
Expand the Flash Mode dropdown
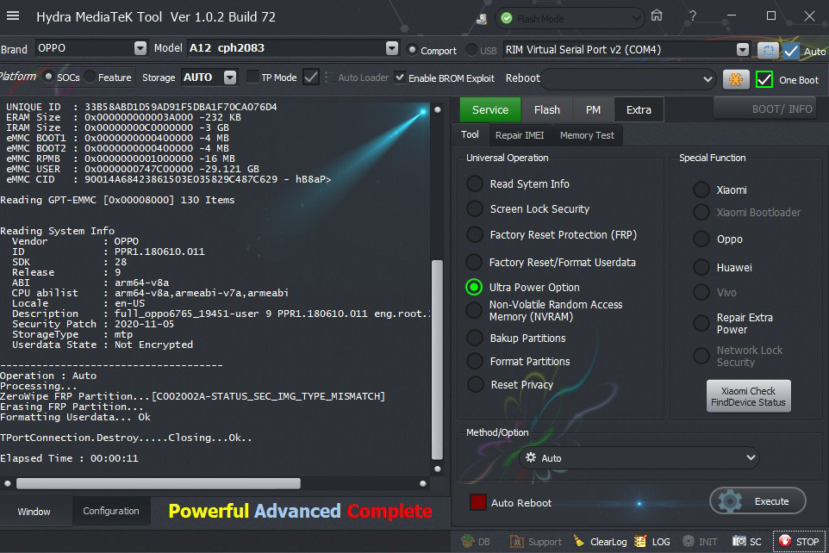coord(636,19)
